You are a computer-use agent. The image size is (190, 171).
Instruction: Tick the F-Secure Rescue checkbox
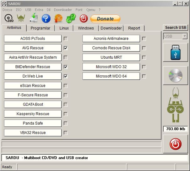tap(66, 95)
